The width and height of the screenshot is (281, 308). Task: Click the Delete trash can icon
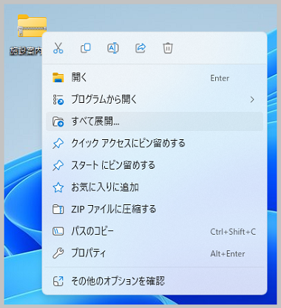(x=168, y=48)
